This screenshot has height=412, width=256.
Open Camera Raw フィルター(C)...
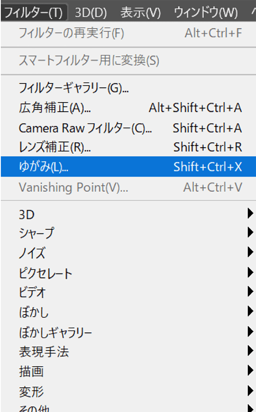tap(85, 128)
